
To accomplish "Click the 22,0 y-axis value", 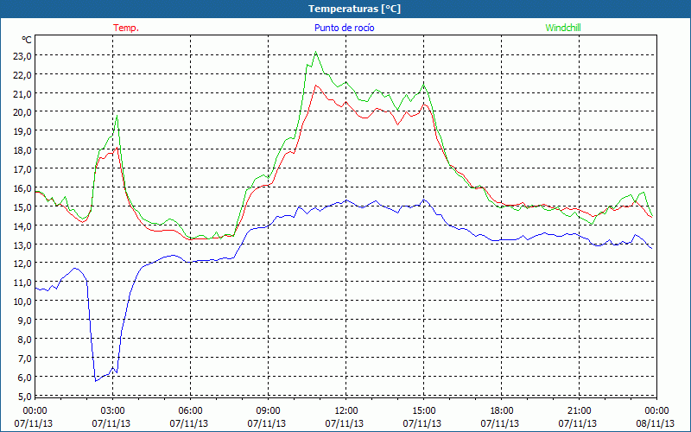I will 23,75.
